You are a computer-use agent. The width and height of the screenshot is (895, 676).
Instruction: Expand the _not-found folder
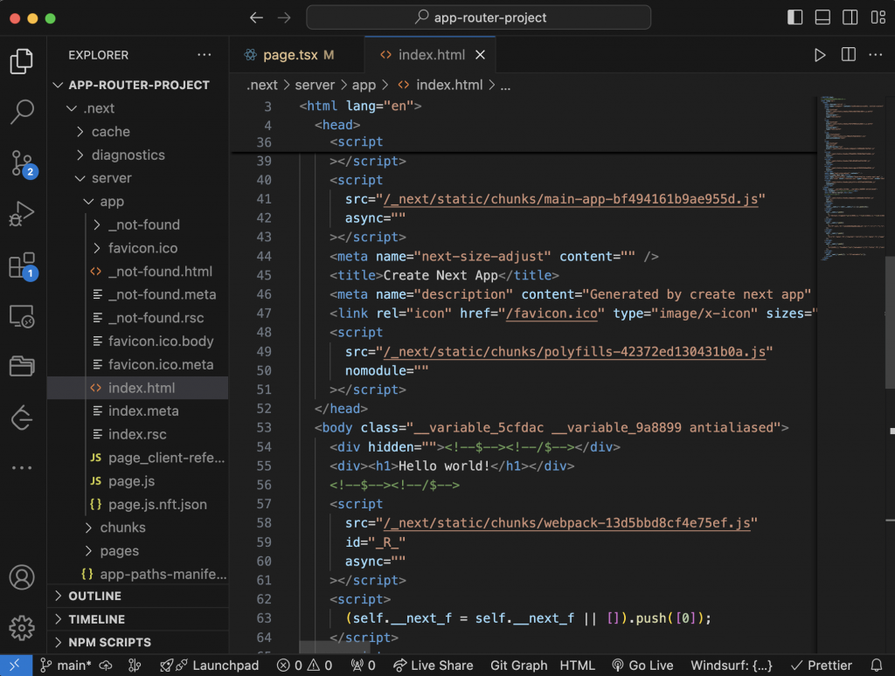click(137, 224)
